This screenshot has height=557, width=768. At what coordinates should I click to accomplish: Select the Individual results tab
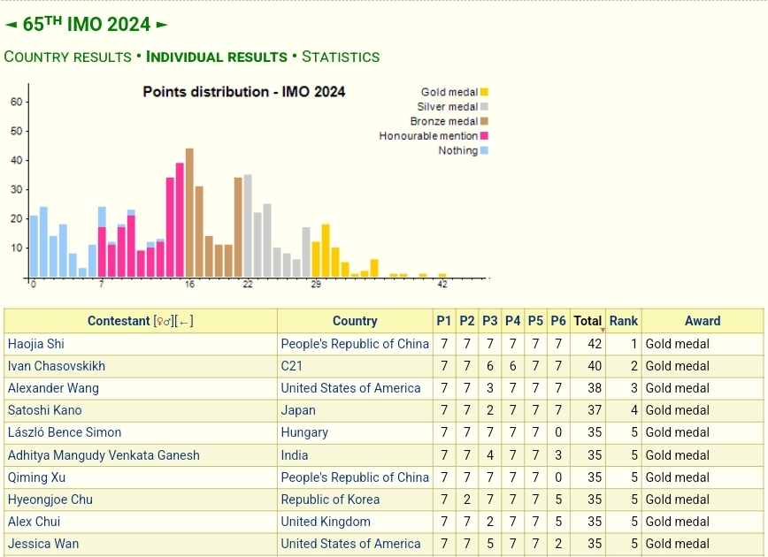[217, 57]
